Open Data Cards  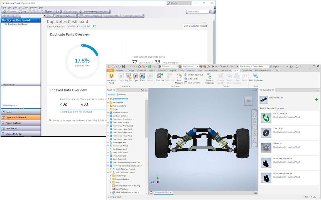point(191,79)
